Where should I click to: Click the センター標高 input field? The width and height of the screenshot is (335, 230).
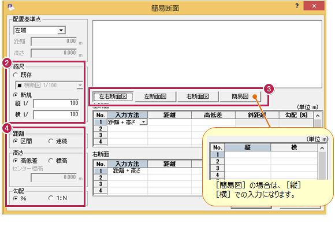click(54, 177)
